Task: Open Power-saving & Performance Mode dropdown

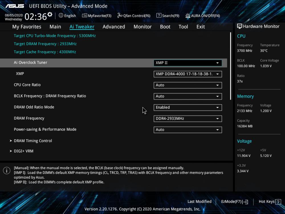Action: click(x=188, y=130)
